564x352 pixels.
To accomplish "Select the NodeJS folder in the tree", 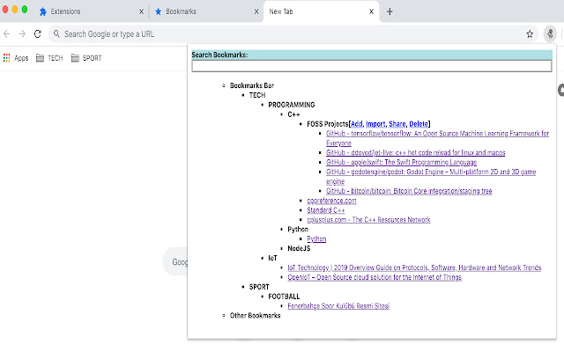I will (x=299, y=248).
